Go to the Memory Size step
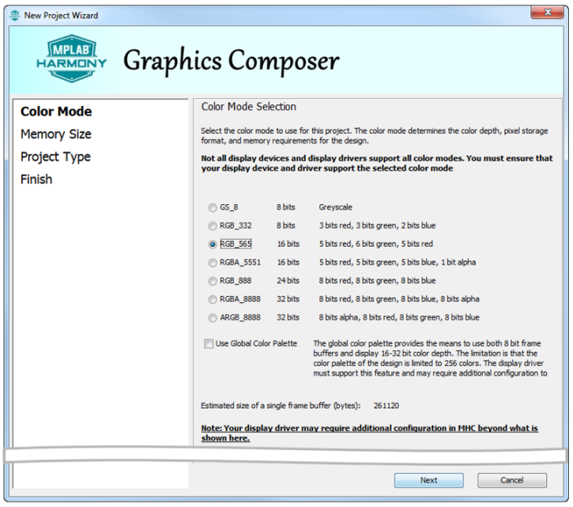This screenshot has height=507, width=573. tap(56, 134)
